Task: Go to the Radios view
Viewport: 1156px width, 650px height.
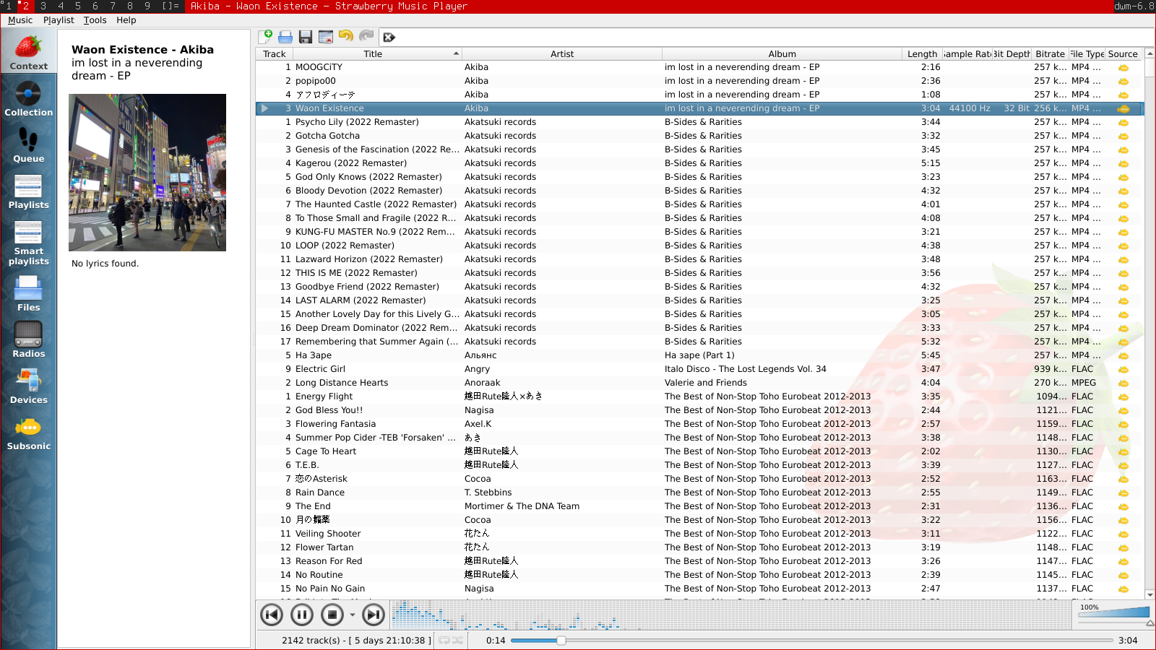Action: point(28,340)
